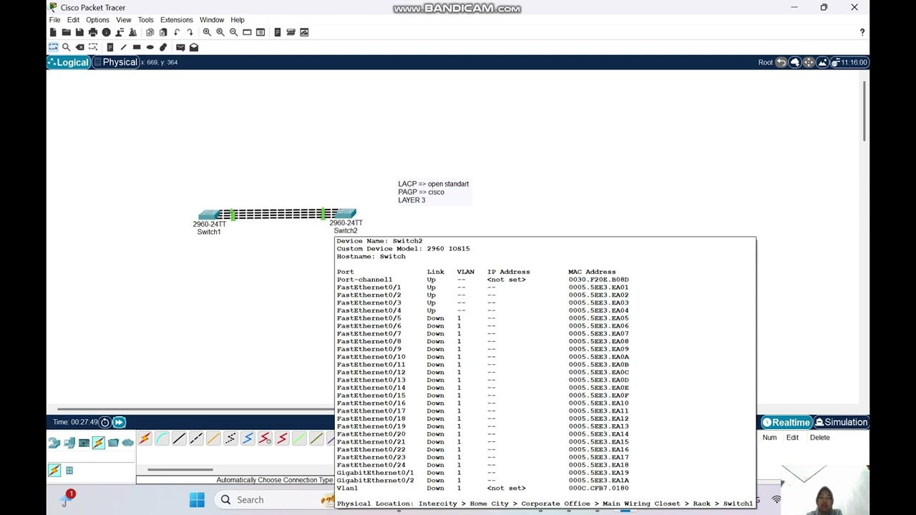Click the Redo arrow icon
The image size is (916, 515).
click(x=190, y=32)
